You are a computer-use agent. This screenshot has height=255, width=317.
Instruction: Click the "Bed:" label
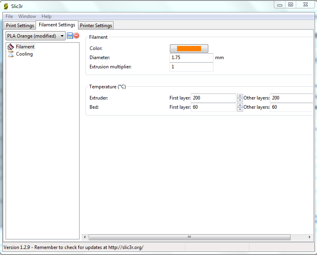click(94, 107)
